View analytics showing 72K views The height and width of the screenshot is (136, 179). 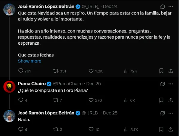coord(126,71)
